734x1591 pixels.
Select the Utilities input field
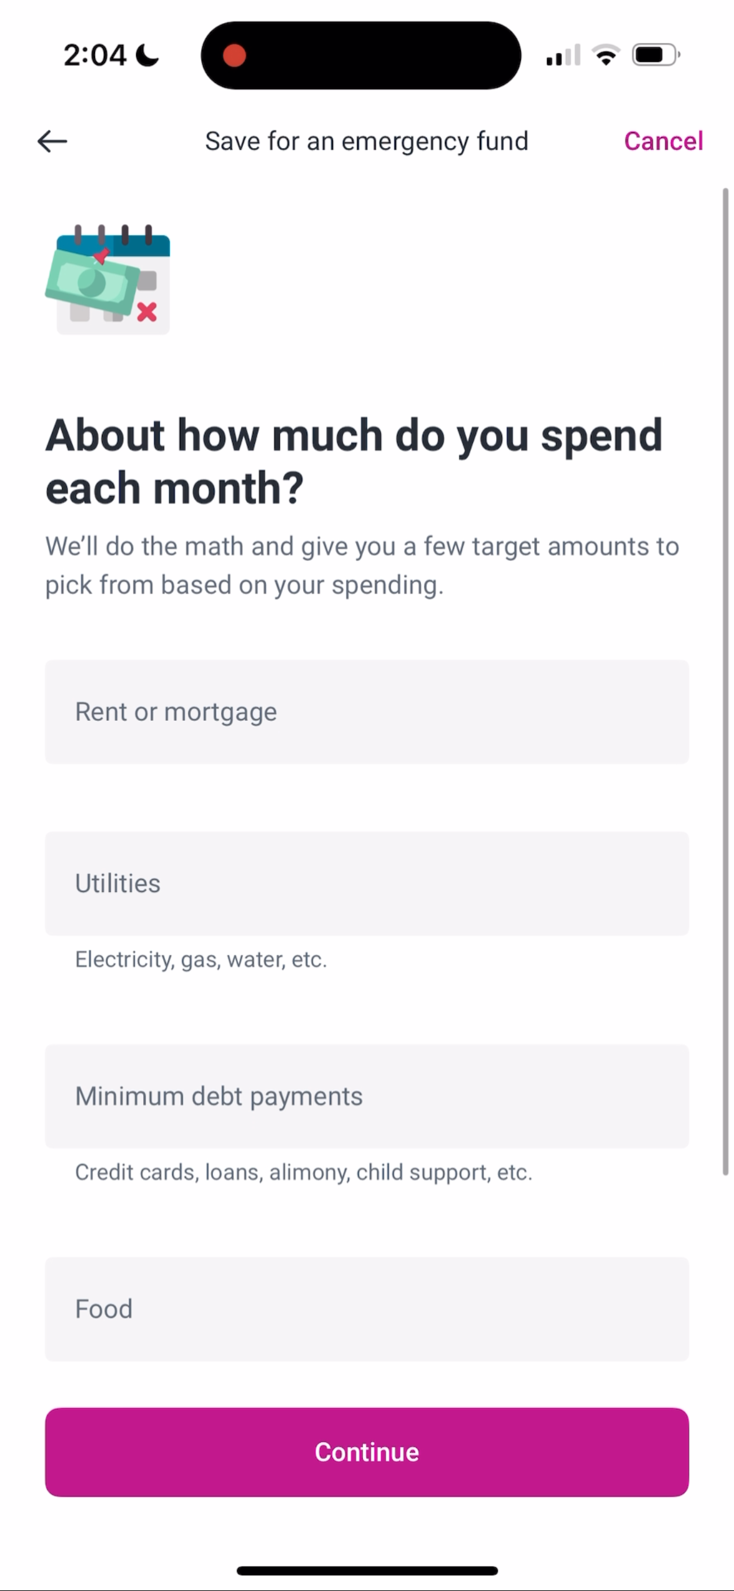[367, 883]
